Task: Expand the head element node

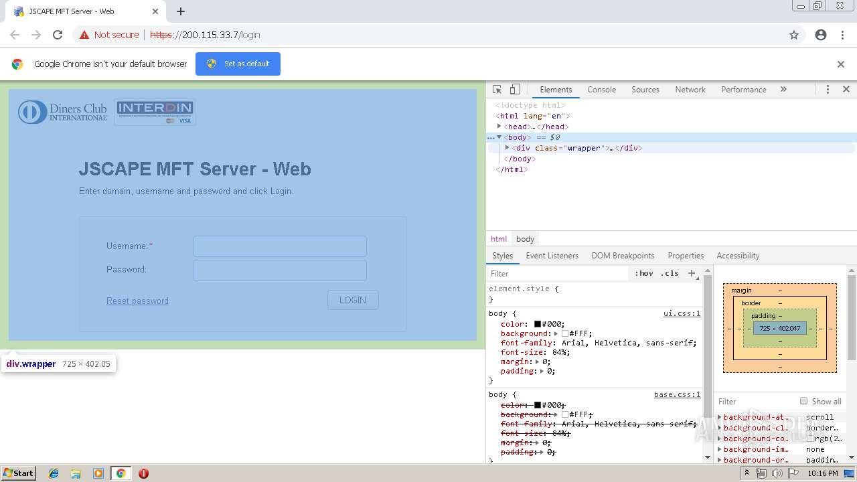Action: coord(499,126)
